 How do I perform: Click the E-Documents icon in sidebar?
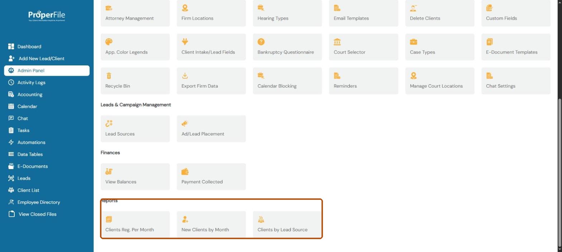tap(11, 166)
